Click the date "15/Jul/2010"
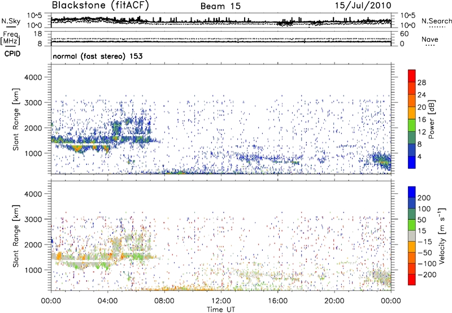This screenshot has width=452, height=313. coord(363,6)
